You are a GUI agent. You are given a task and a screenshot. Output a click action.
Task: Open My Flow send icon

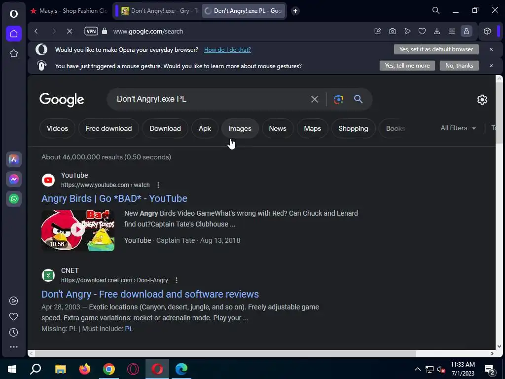pos(407,31)
